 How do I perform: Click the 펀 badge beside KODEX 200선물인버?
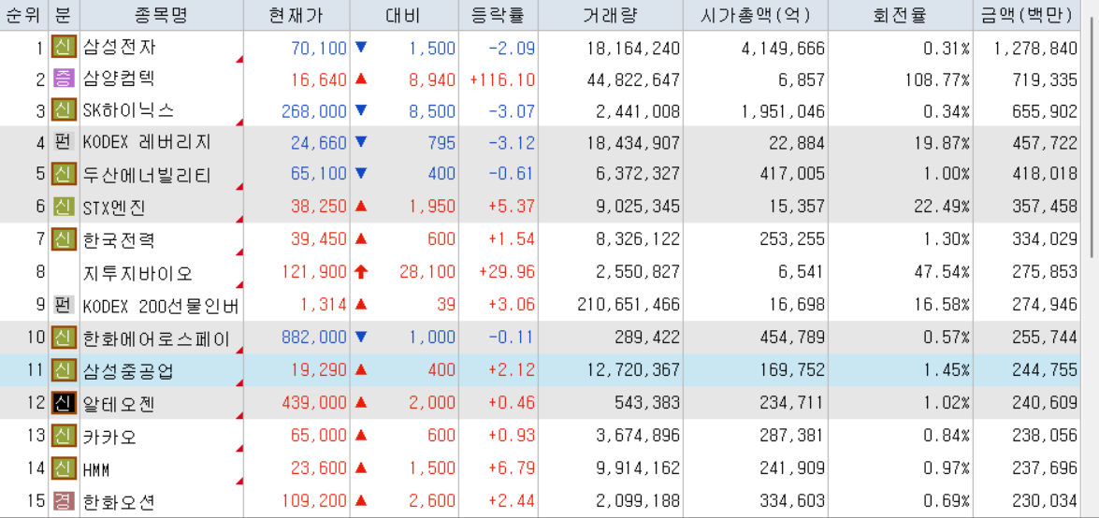point(64,306)
